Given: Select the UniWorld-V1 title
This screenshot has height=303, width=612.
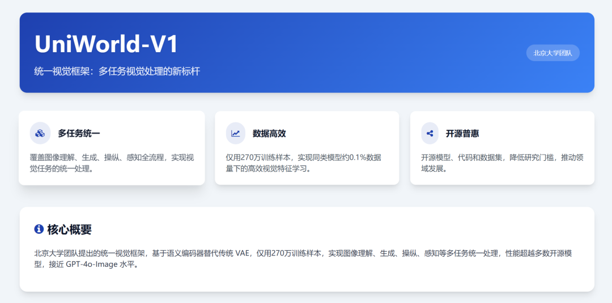Looking at the screenshot, I should [x=106, y=44].
